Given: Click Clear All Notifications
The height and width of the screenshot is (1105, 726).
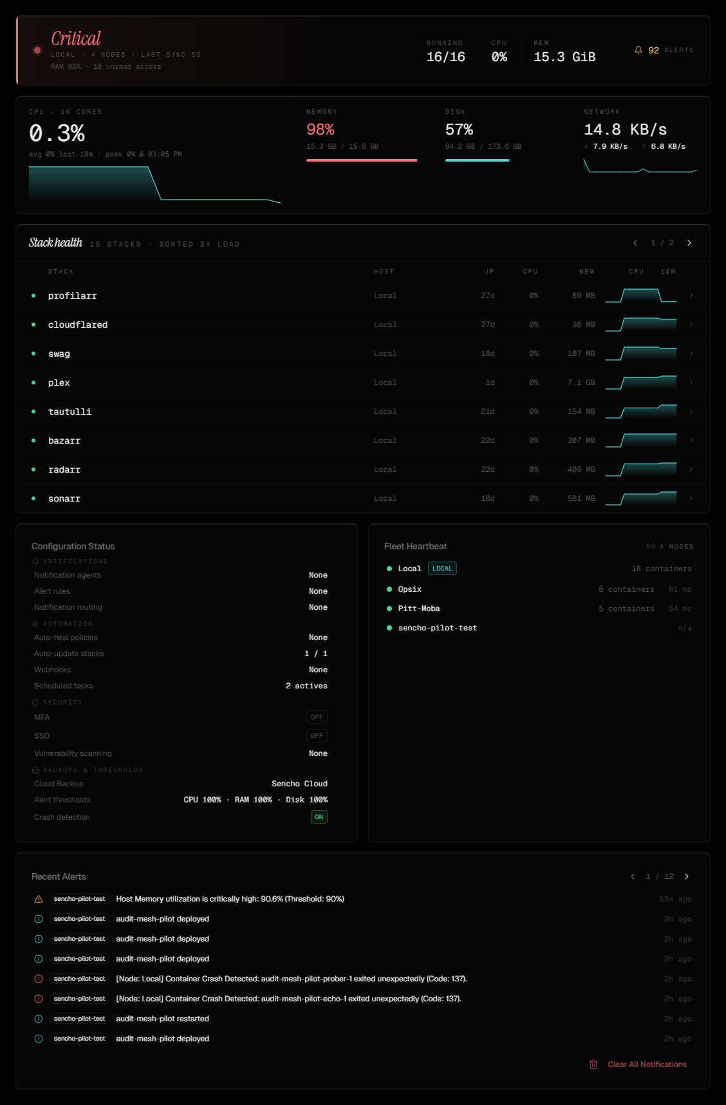Looking at the screenshot, I should [x=647, y=1064].
